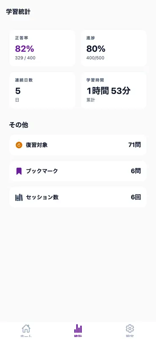156x339 pixels.
Task: Open the ブックマーク row
Action: click(78, 171)
